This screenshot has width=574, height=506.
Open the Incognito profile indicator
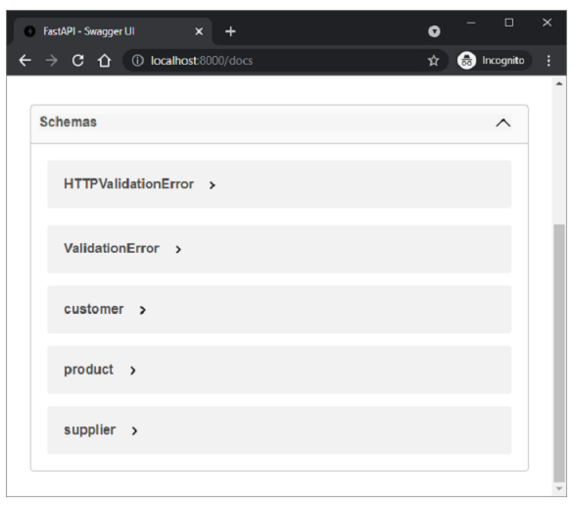[x=494, y=61]
